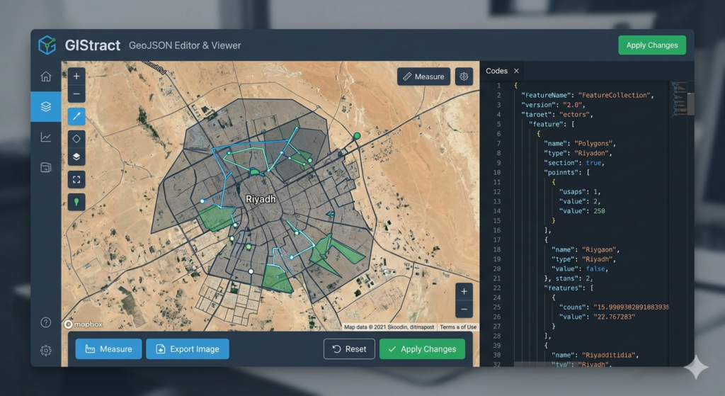Click the Reset button
The width and height of the screenshot is (725, 396).
pyautogui.click(x=349, y=349)
